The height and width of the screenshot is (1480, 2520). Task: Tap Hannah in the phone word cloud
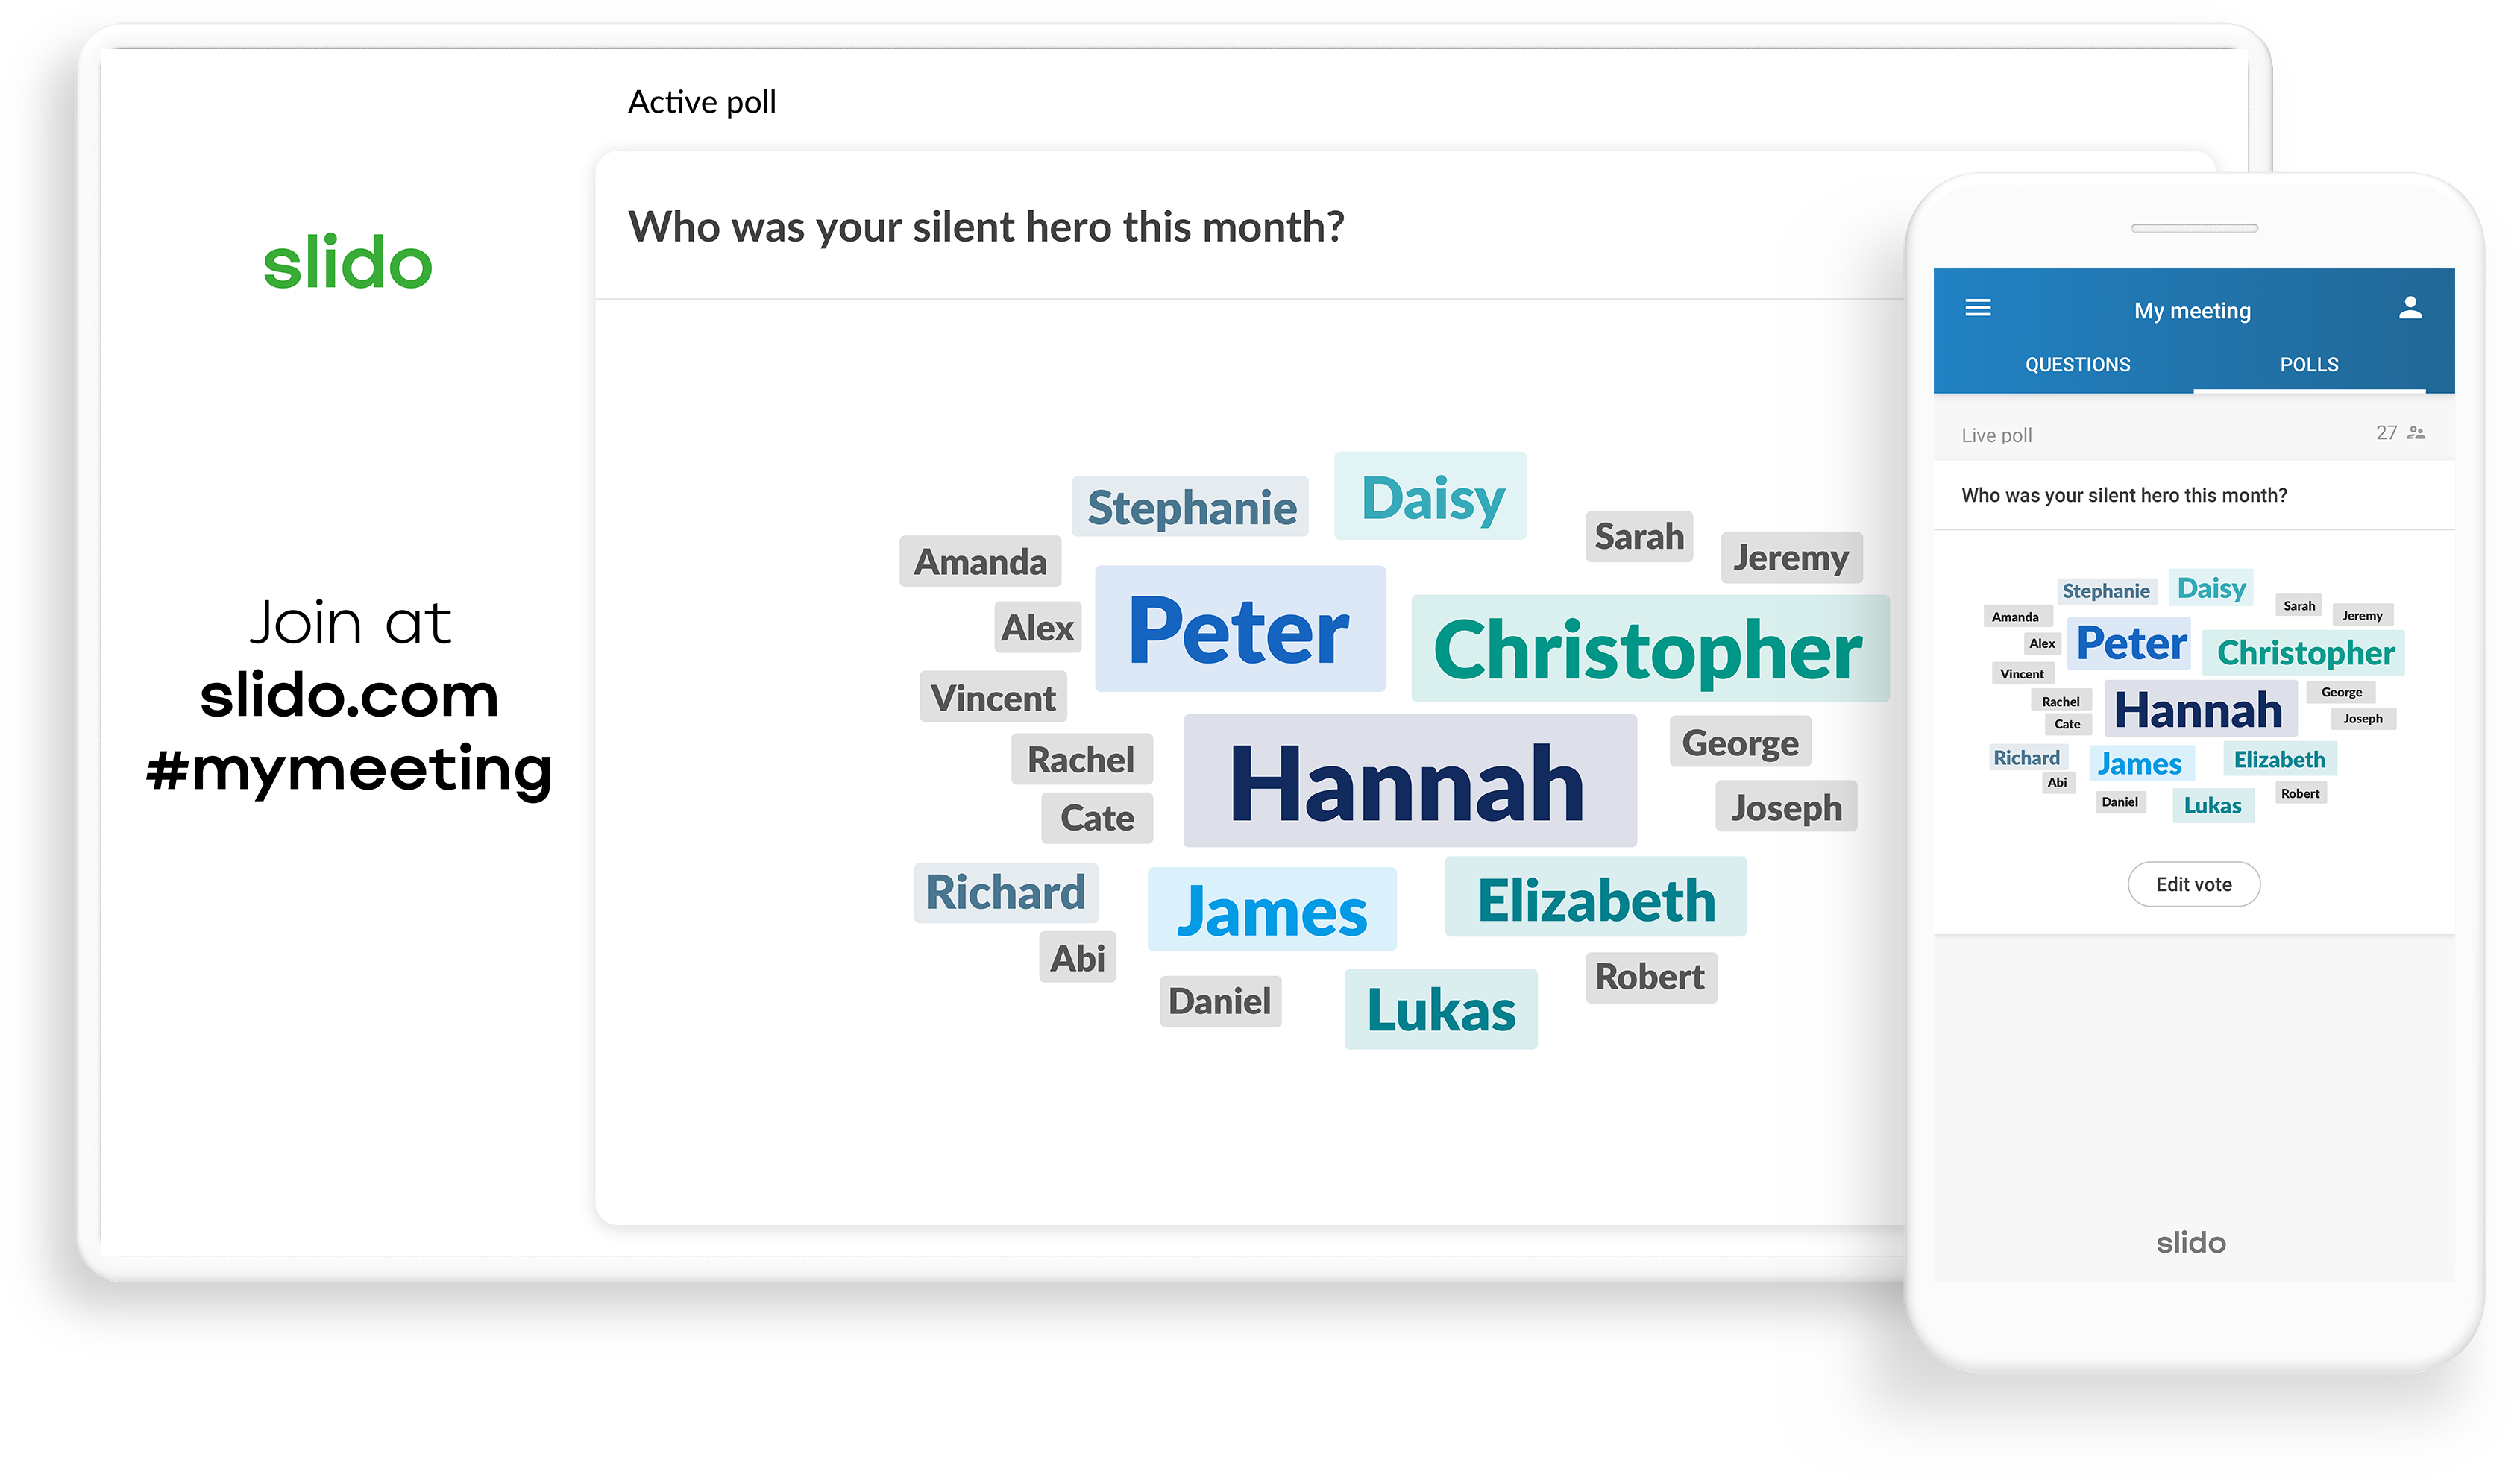click(x=2198, y=711)
